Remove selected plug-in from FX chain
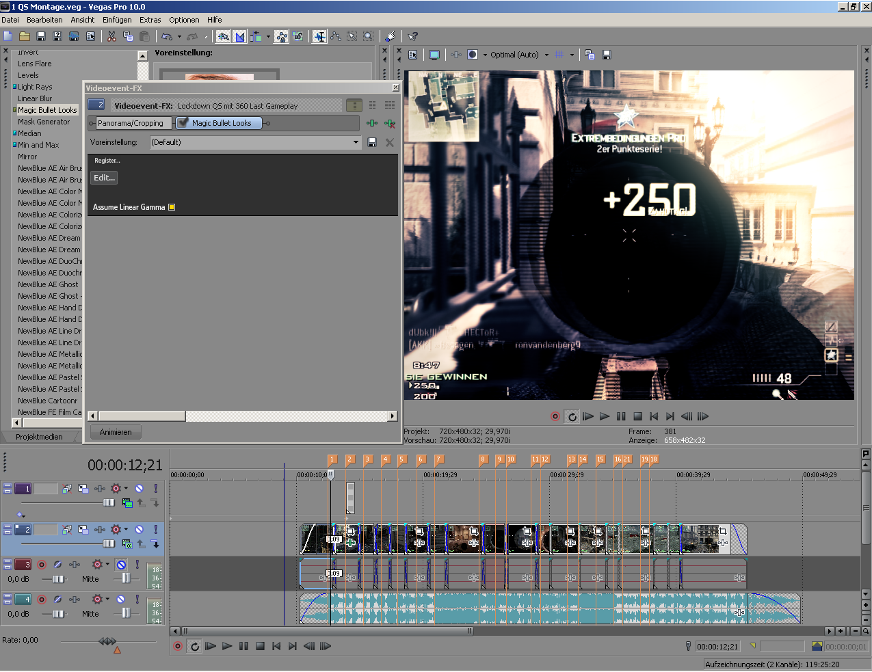The image size is (872, 672). (x=390, y=123)
